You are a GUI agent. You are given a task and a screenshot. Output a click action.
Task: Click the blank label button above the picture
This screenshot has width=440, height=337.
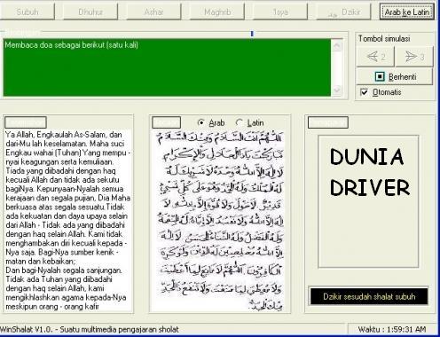[x=328, y=122]
